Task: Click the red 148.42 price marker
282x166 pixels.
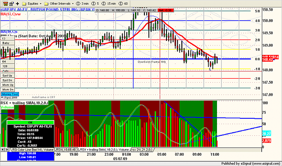Action: [x=268, y=60]
